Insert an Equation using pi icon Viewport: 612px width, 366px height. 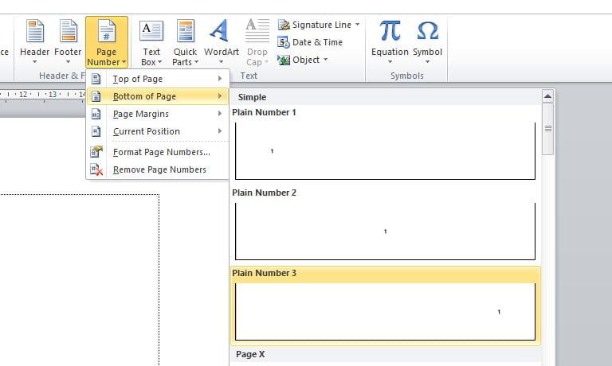pos(390,32)
